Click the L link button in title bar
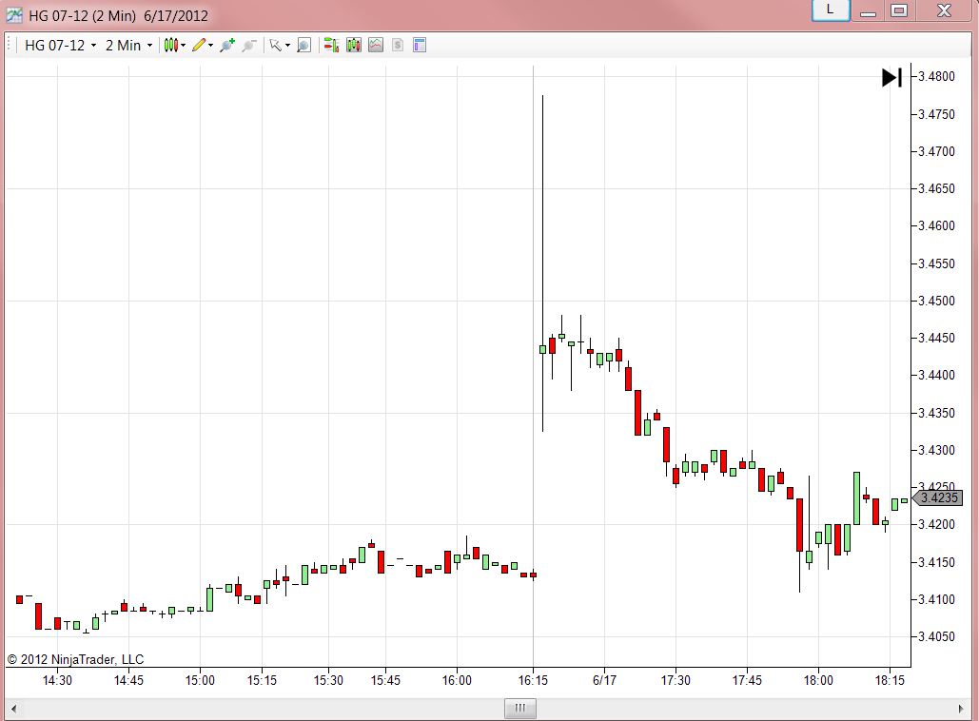This screenshot has height=721, width=979. [x=831, y=10]
